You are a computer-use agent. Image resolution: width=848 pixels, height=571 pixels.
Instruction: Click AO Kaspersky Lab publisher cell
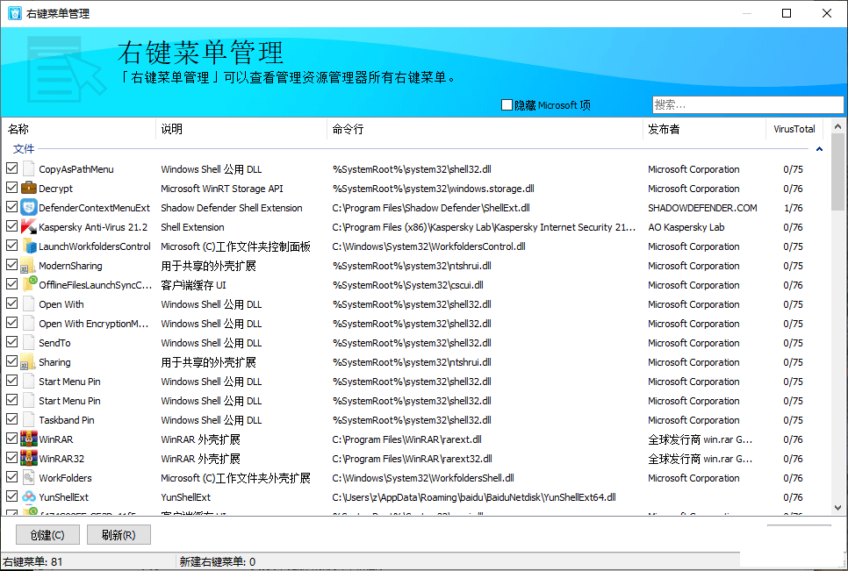click(x=686, y=227)
